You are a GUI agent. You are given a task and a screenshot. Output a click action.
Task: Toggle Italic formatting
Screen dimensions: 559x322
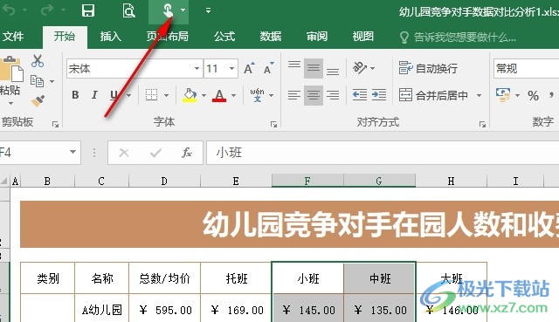94,95
